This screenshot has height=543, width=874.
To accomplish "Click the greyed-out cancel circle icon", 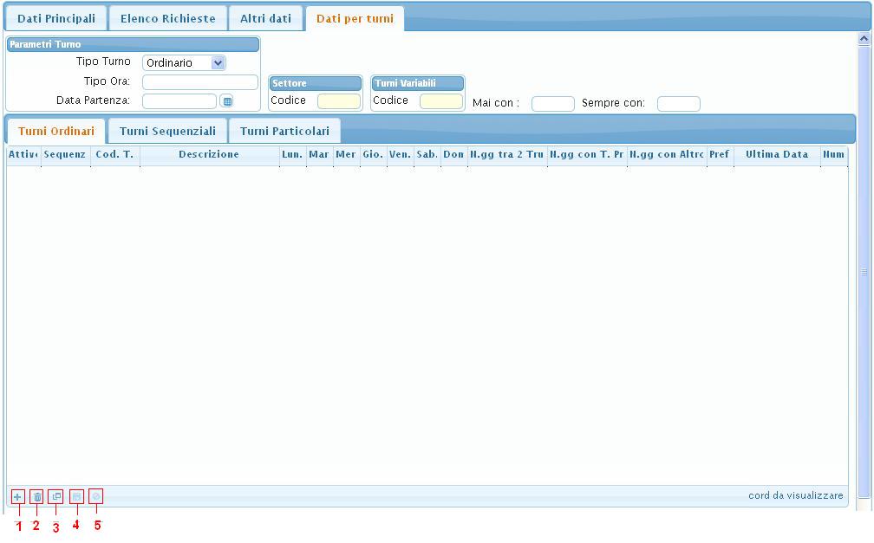I will [x=96, y=496].
